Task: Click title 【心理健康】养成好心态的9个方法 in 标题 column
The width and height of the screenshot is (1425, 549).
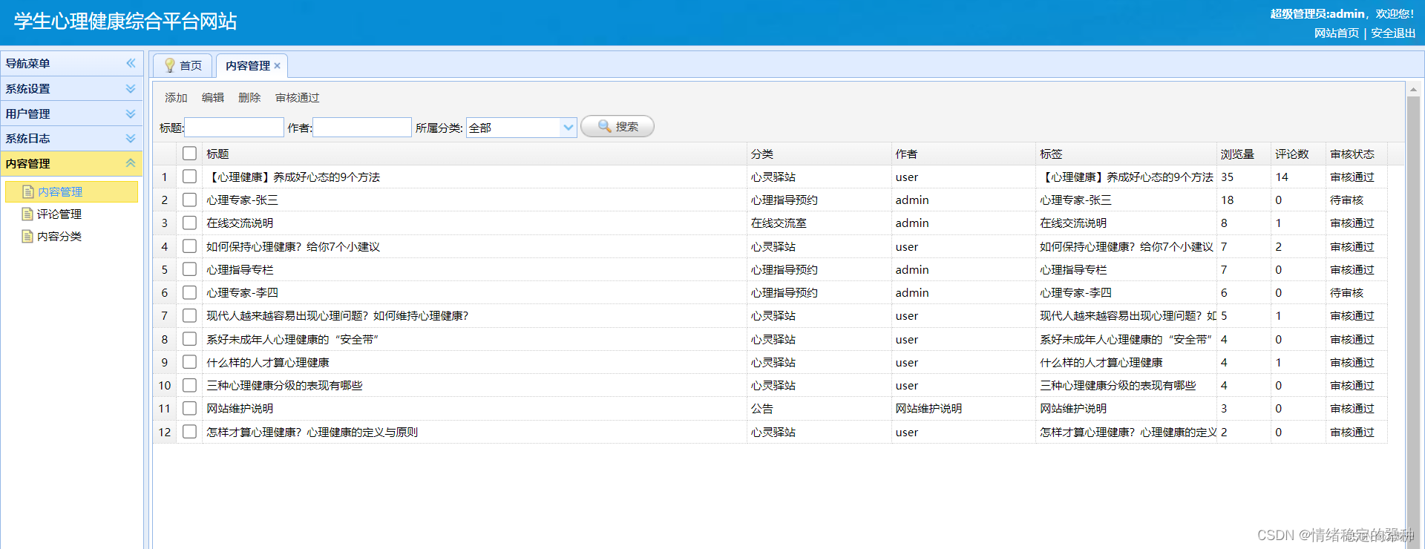Action: tap(293, 177)
